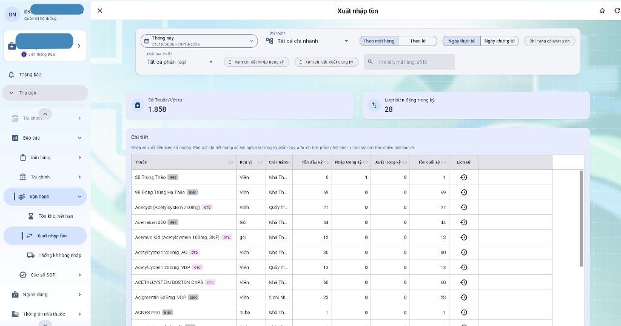Click the Số Thuốc/Vật tư medicine icon

138,105
